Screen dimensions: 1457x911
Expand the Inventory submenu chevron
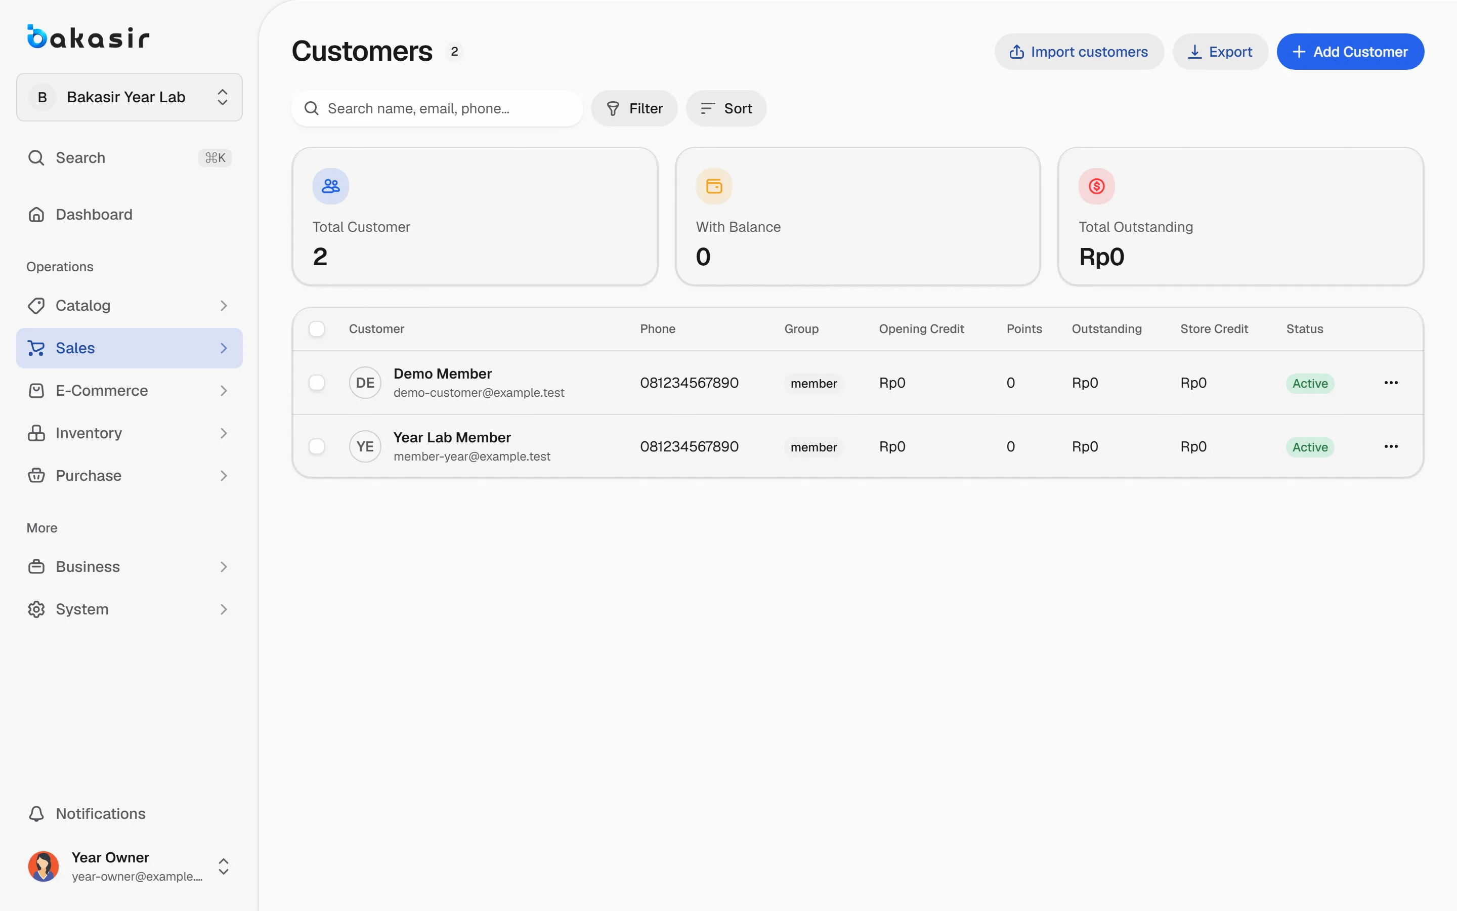pyautogui.click(x=224, y=433)
